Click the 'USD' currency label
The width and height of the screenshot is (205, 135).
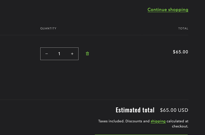point(183,110)
